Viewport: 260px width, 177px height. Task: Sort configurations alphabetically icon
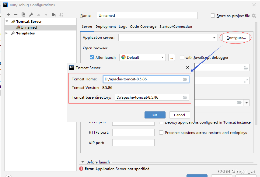(61, 15)
